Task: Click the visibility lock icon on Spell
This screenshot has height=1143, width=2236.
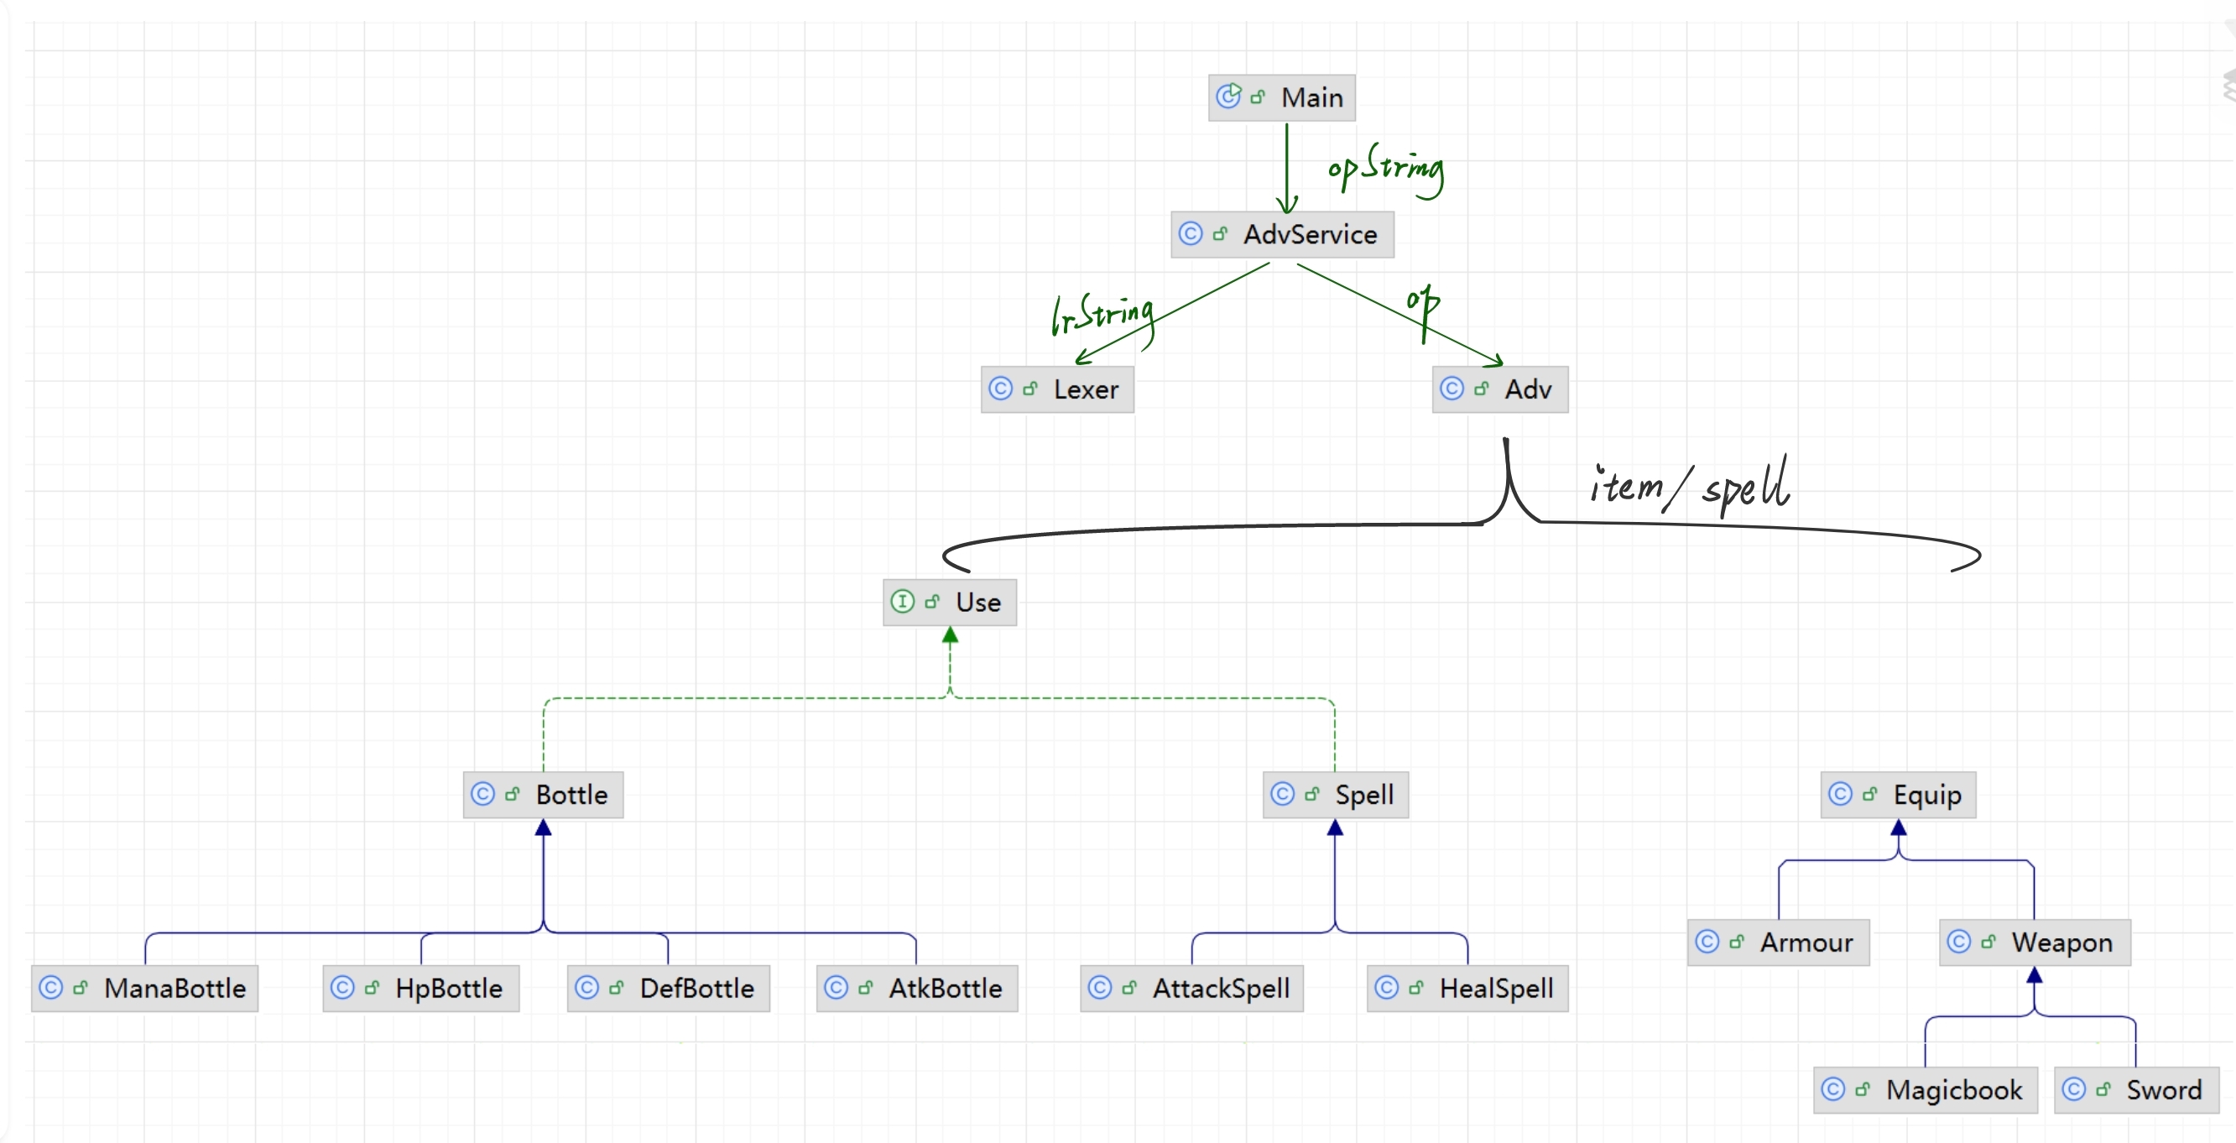Action: [x=1312, y=794]
